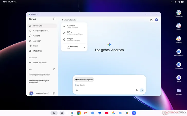Viewport: 187px width, 116px height.
Task: Collapse the Gemini sidebar panel icon
Action: point(54,19)
